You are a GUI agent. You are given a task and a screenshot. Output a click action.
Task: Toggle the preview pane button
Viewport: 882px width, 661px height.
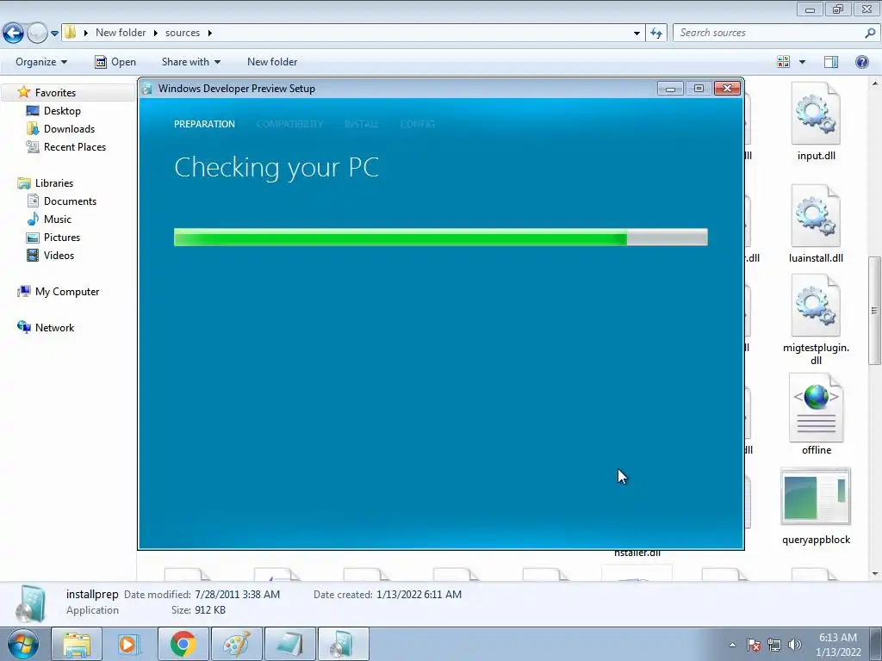pyautogui.click(x=831, y=62)
